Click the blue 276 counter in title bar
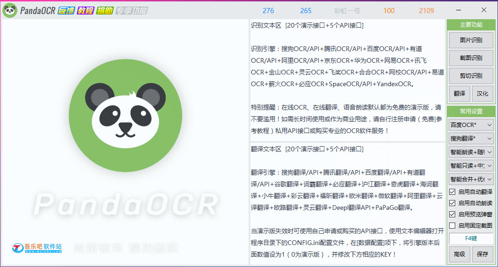The height and width of the screenshot is (267, 498). pos(268,11)
